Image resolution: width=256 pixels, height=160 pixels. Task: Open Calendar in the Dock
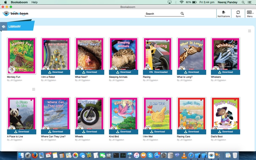[x=48, y=155]
